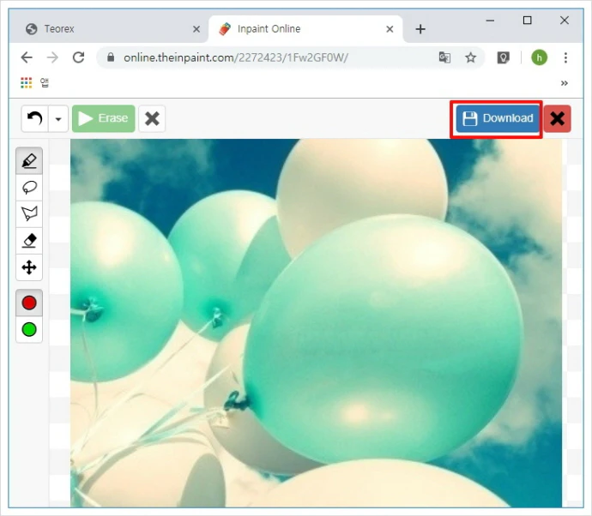The height and width of the screenshot is (516, 592).
Task: Select the move/pan tool
Action: pos(29,267)
